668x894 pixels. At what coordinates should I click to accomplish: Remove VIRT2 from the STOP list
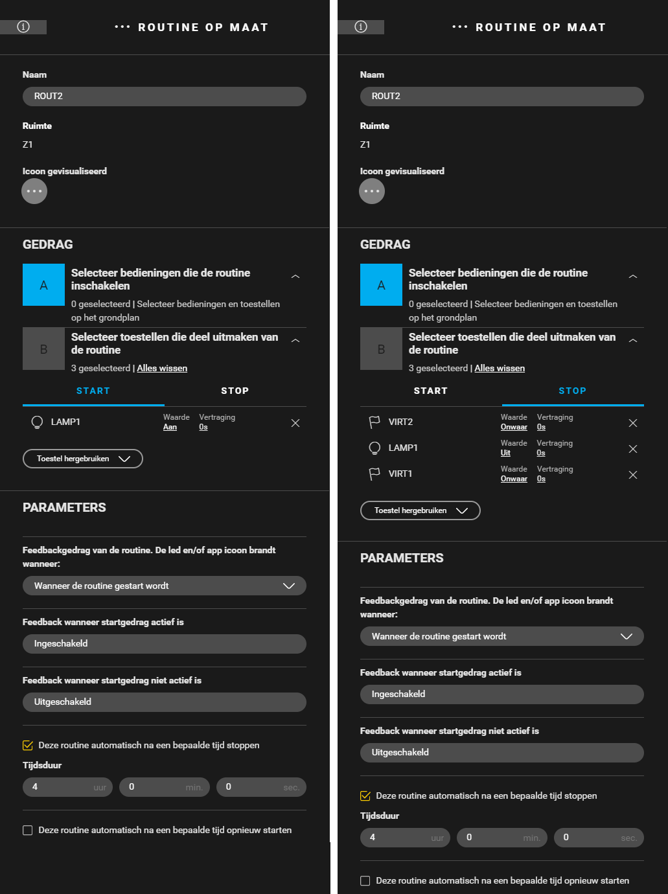pos(633,423)
